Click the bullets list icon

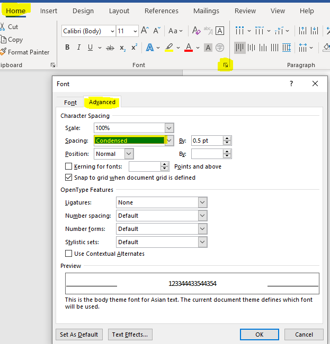point(239,31)
